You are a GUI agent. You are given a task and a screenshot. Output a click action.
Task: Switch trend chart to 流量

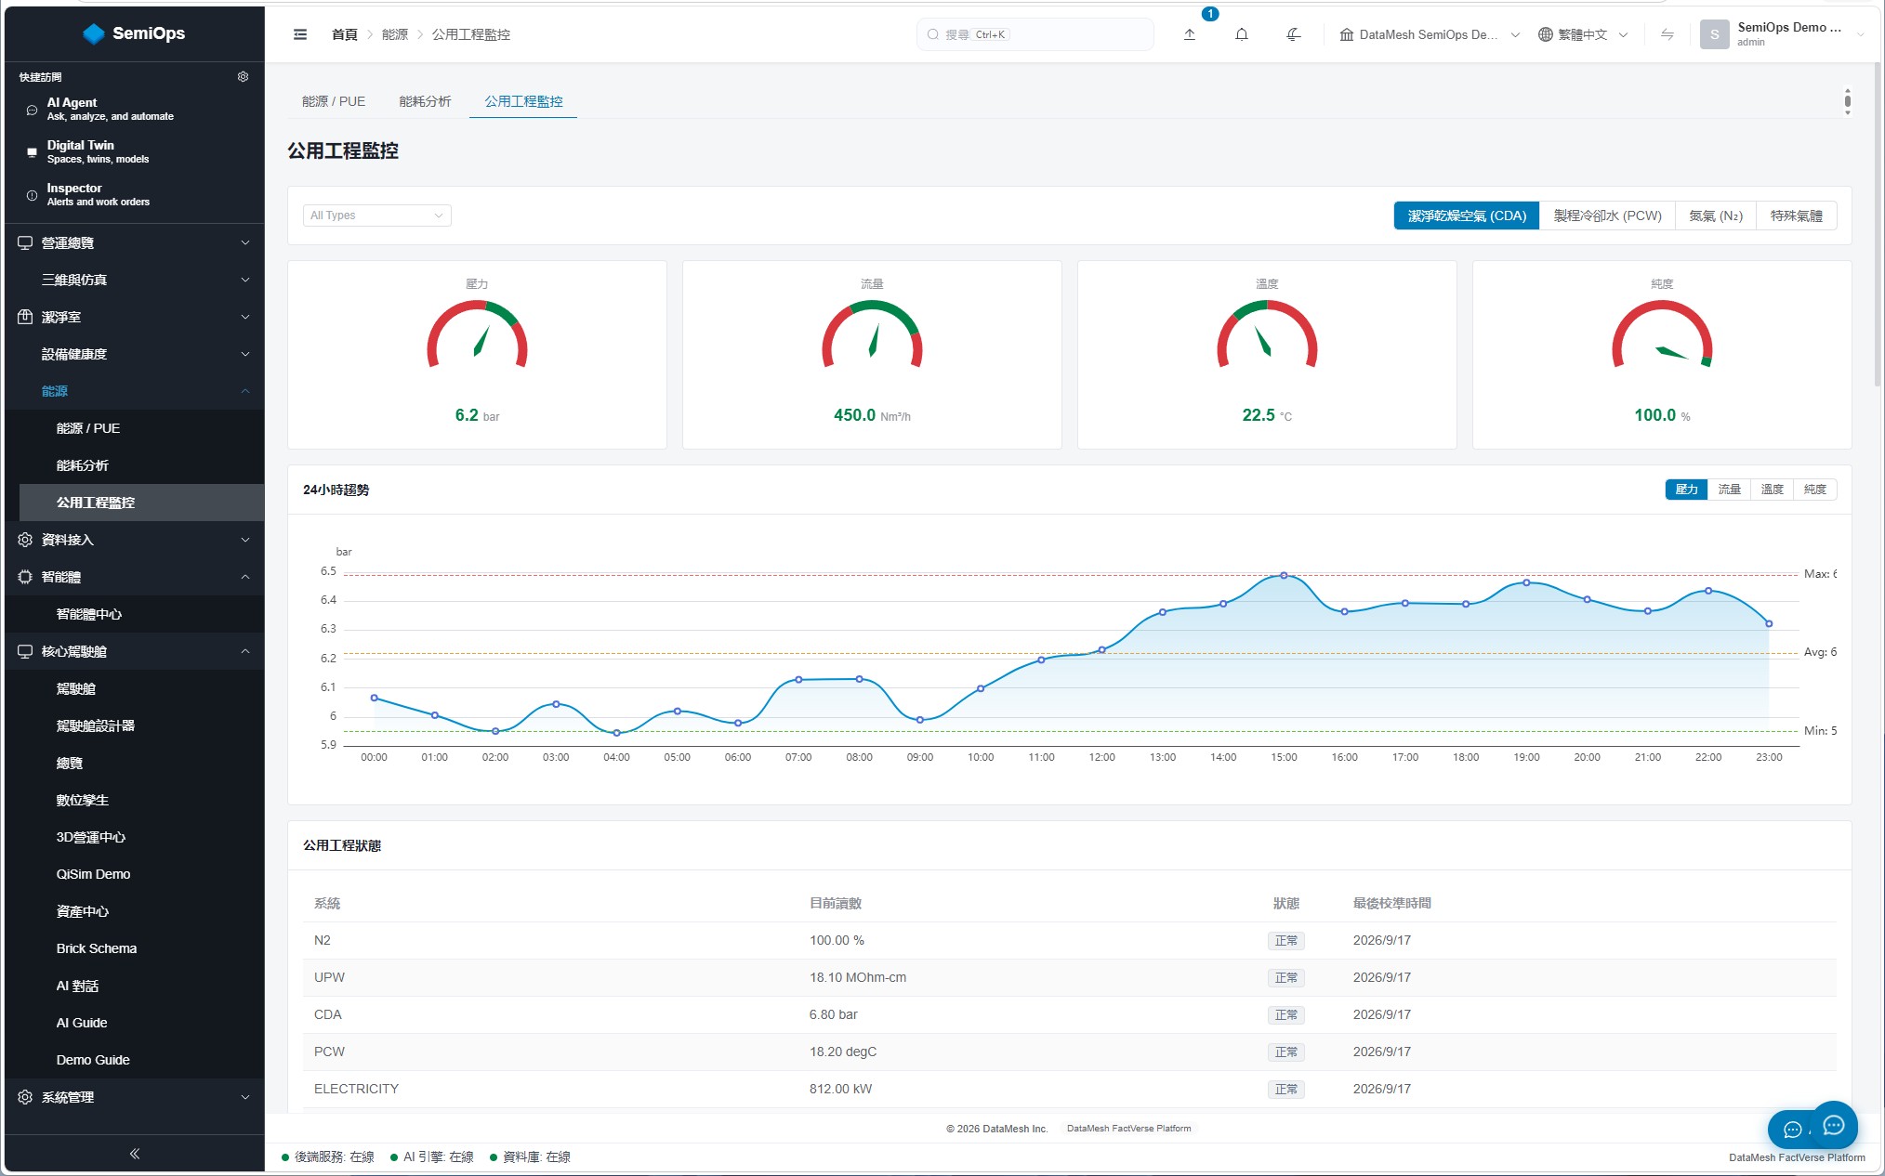pos(1729,490)
